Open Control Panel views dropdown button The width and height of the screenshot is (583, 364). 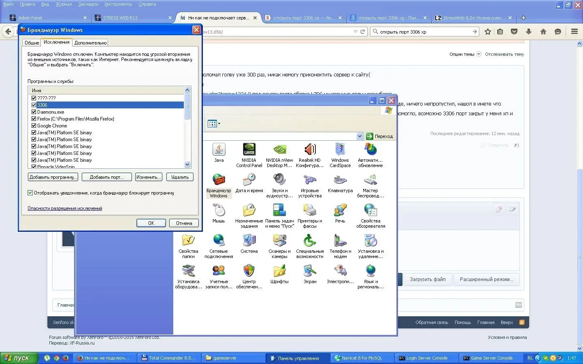(214, 124)
